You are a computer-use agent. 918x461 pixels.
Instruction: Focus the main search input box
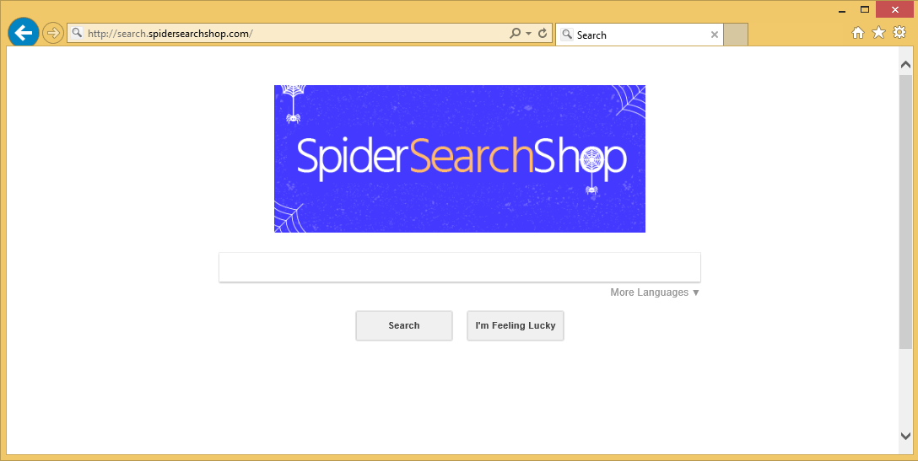pos(460,267)
